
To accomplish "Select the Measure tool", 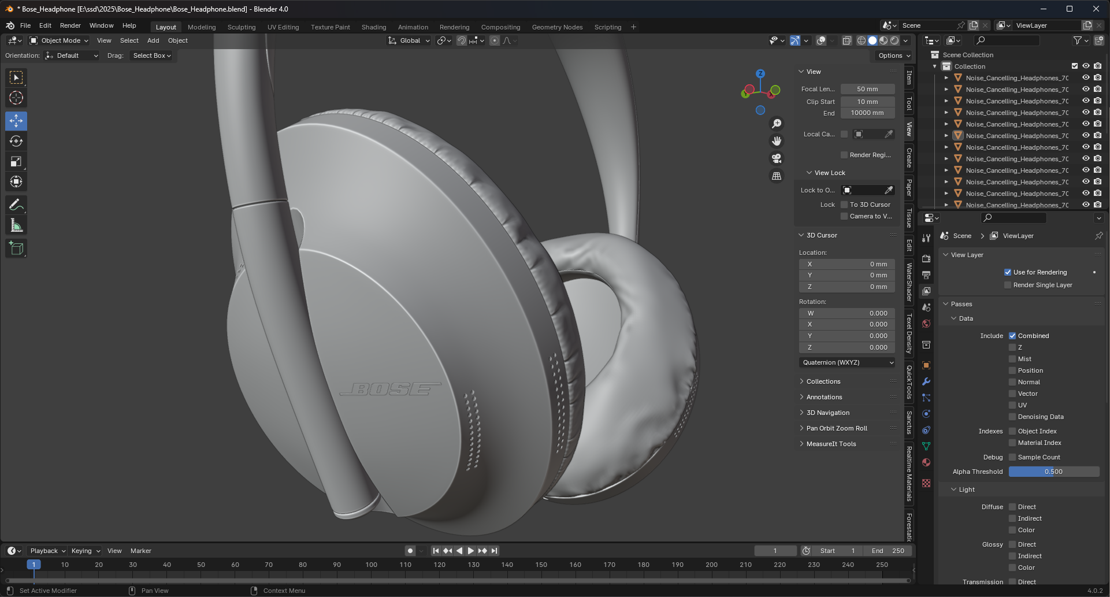I will click(x=16, y=225).
